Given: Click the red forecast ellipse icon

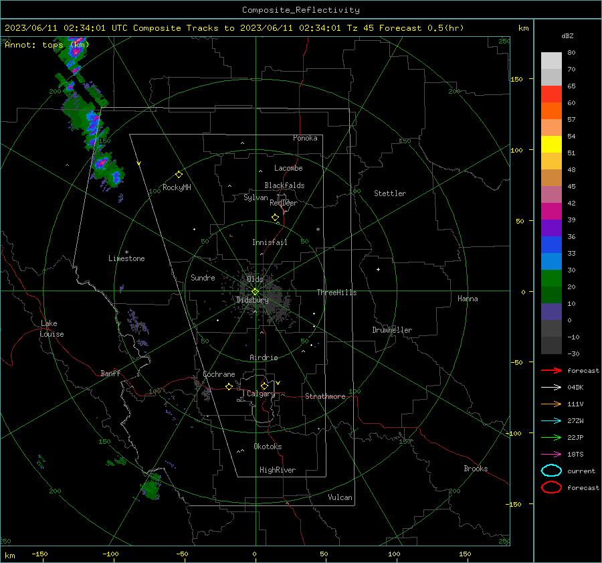Looking at the screenshot, I should (551, 487).
